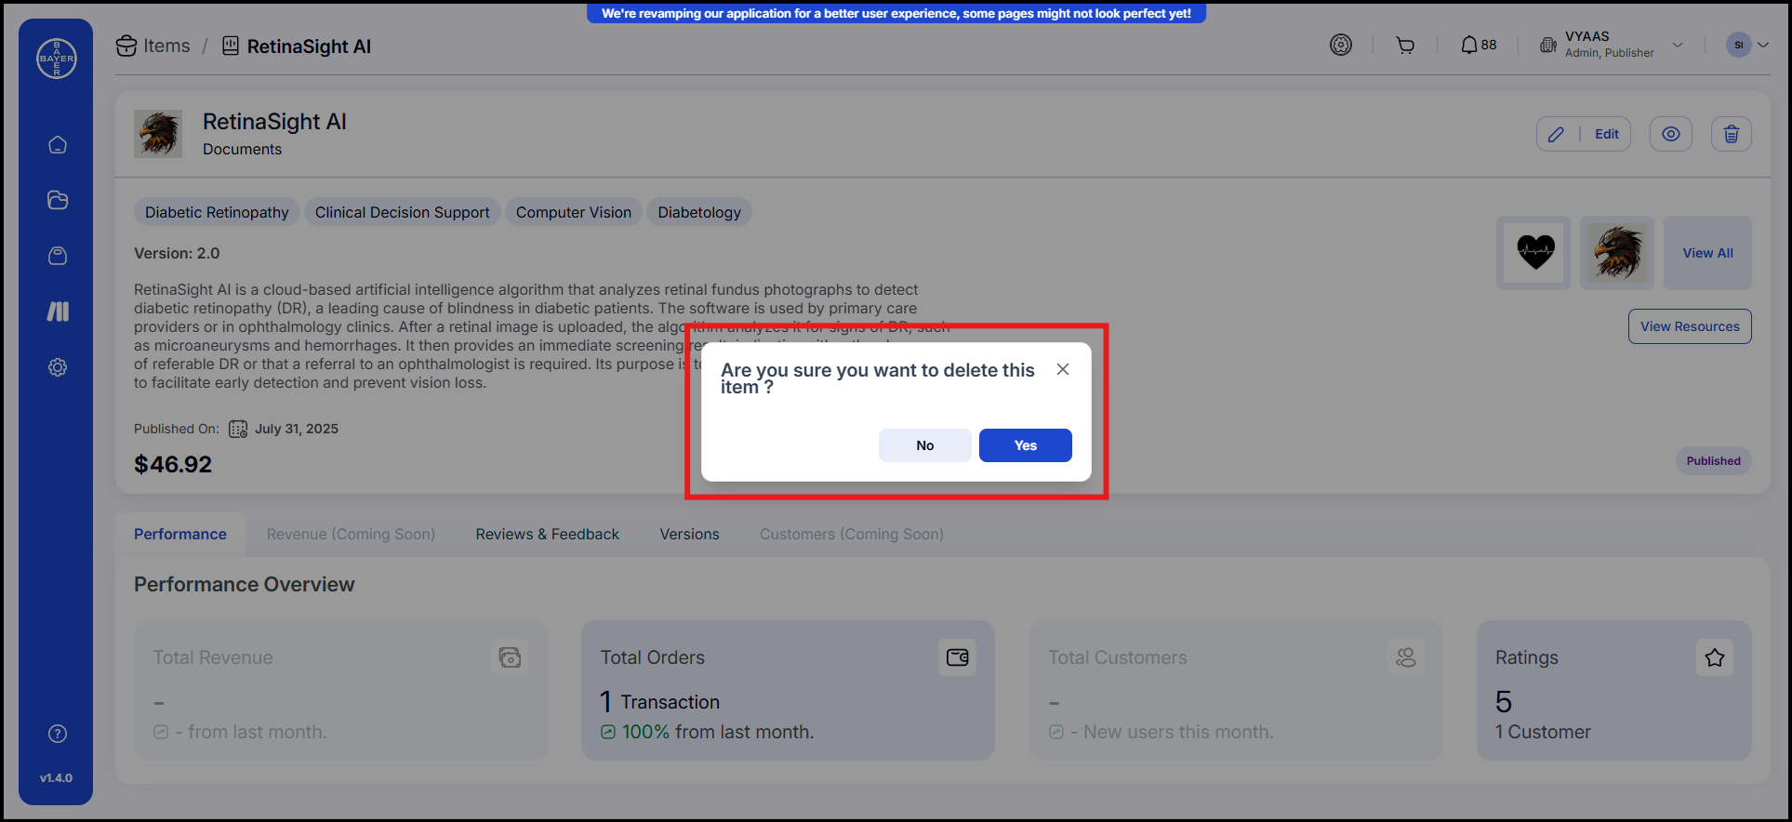
Task: Open the settings gear in sidebar
Action: (x=58, y=367)
